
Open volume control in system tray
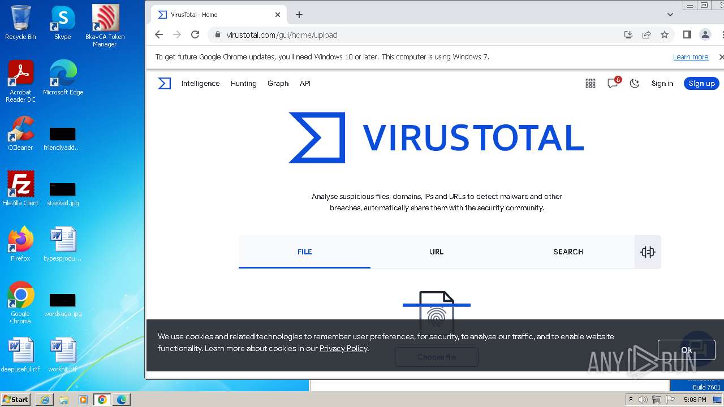pyautogui.click(x=643, y=400)
